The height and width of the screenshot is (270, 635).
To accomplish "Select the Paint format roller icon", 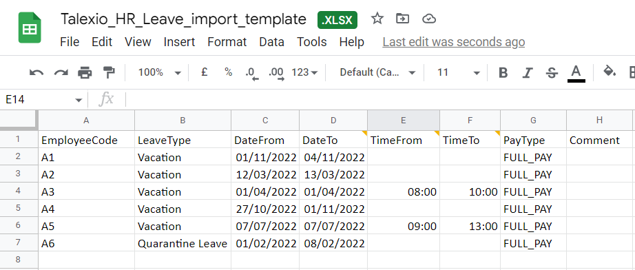I will (x=109, y=72).
